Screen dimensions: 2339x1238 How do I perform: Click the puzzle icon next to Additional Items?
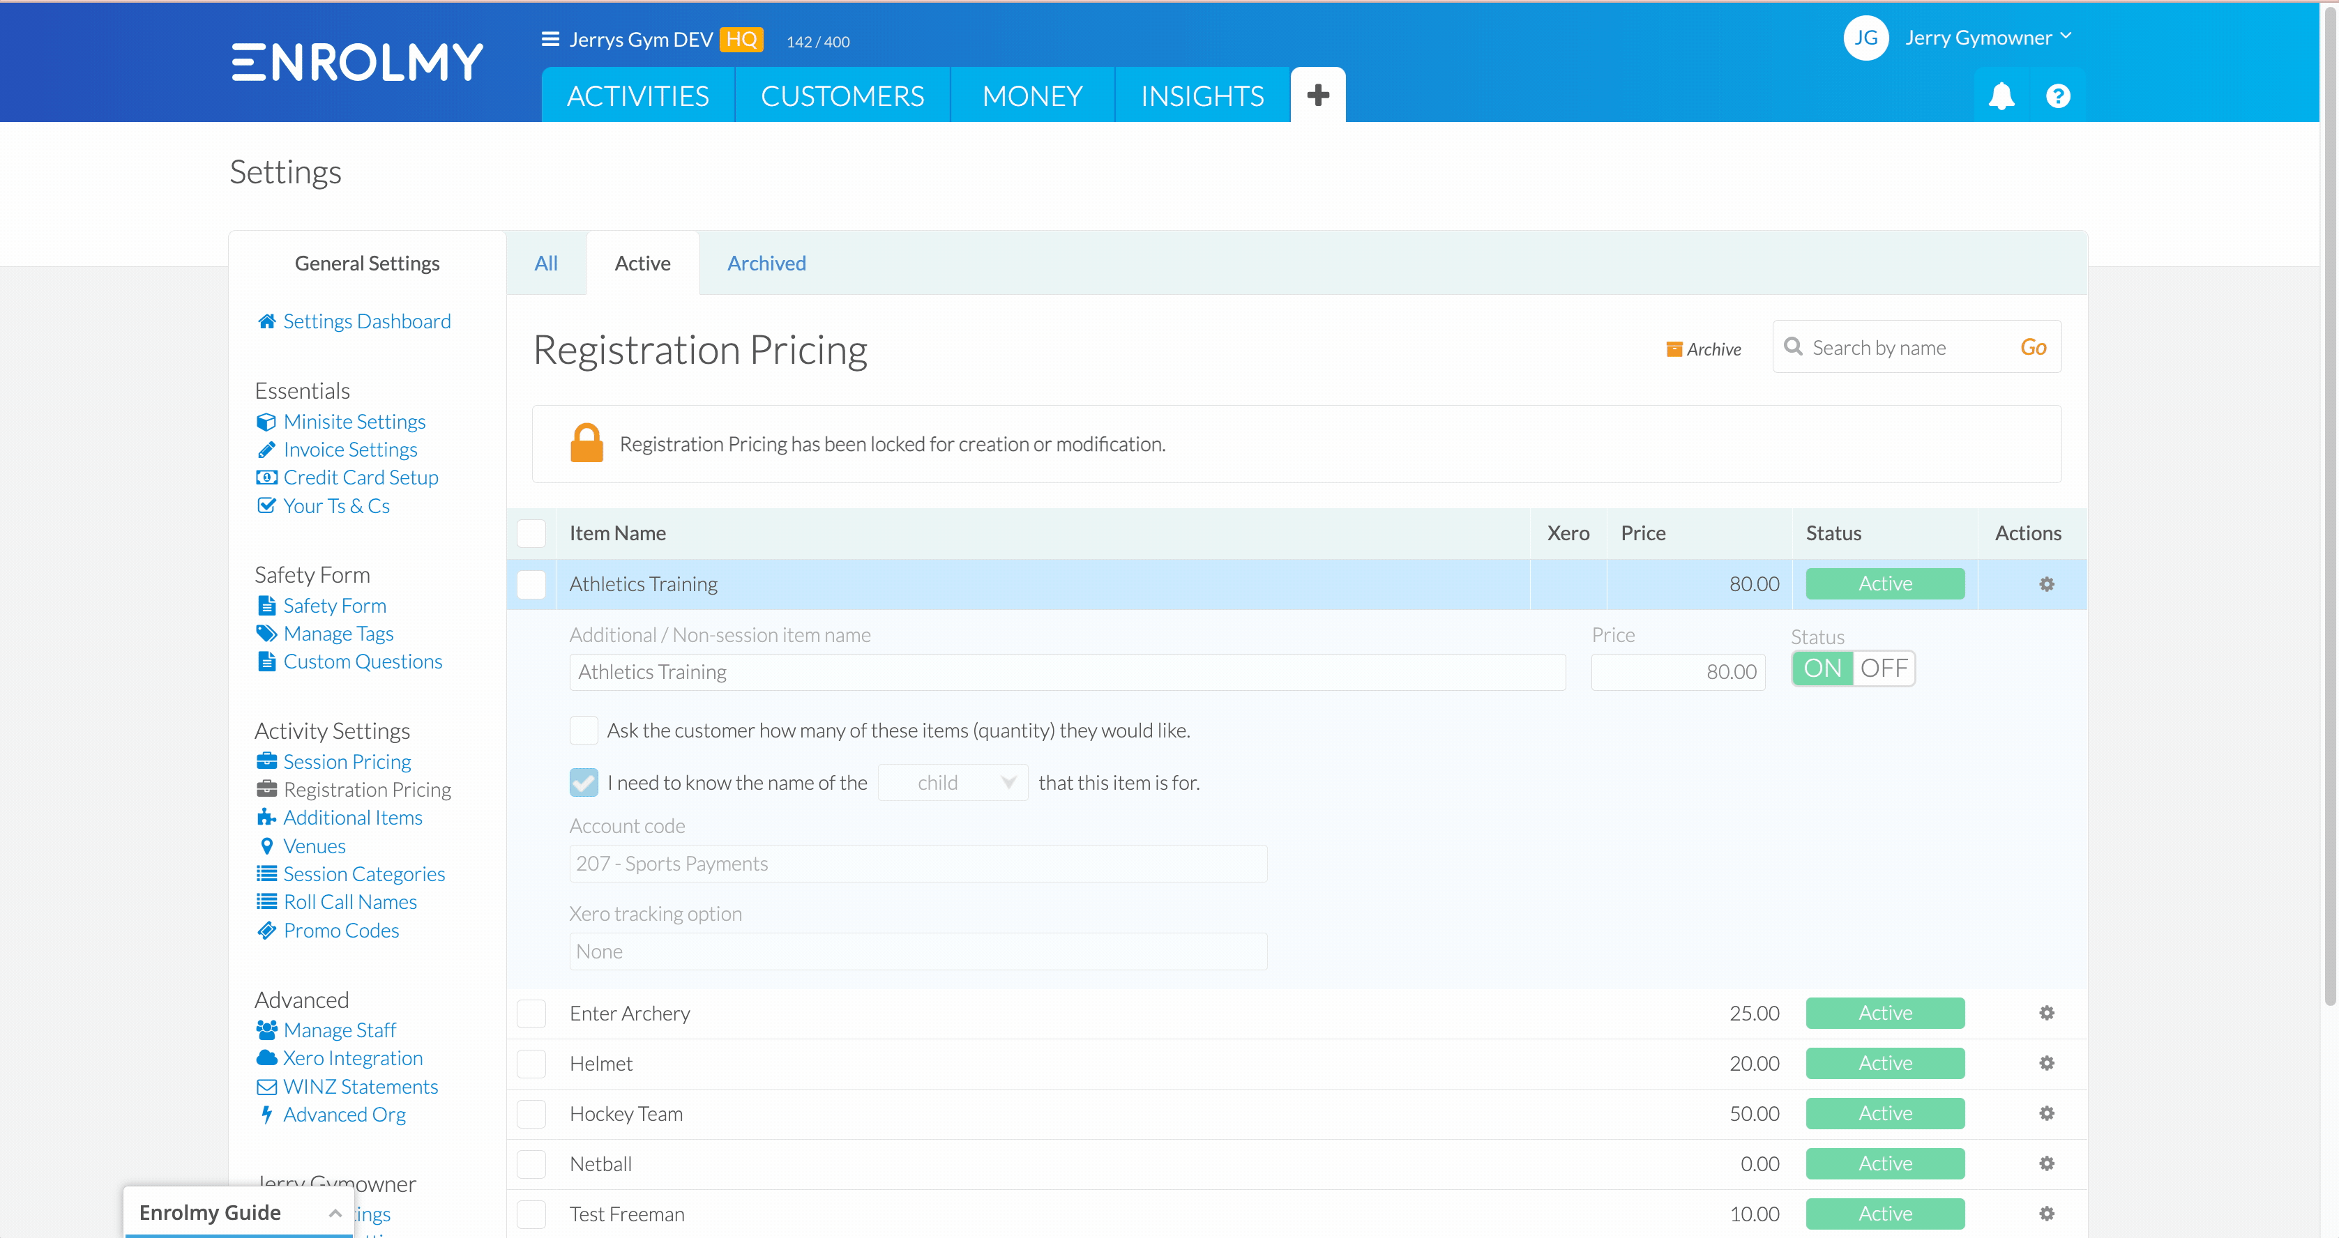[266, 818]
